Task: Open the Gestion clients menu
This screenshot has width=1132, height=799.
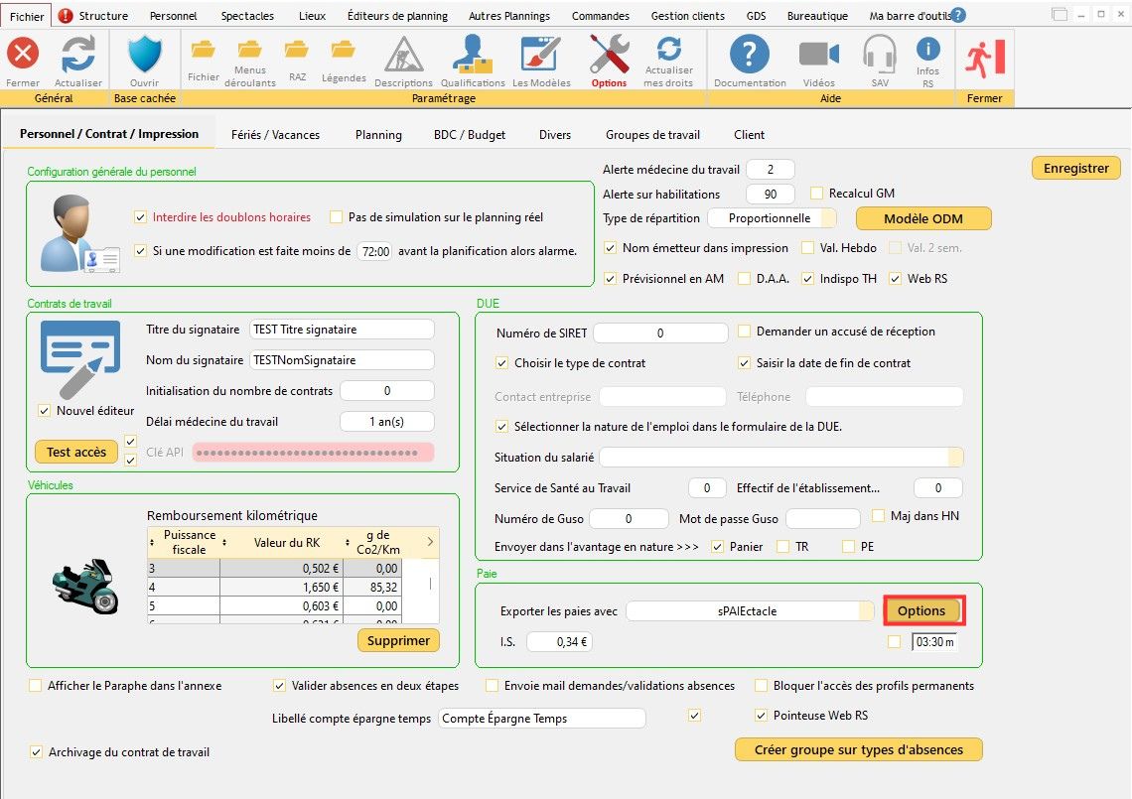Action: click(686, 16)
